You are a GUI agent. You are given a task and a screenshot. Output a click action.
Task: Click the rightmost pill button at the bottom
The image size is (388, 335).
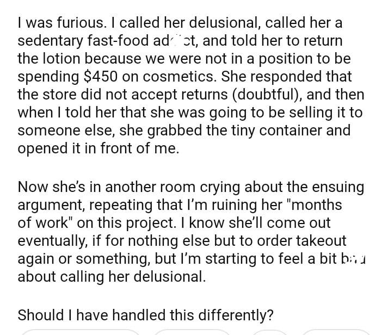click(336, 332)
